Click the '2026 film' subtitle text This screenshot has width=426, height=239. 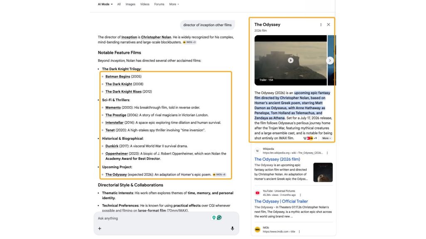(260, 31)
